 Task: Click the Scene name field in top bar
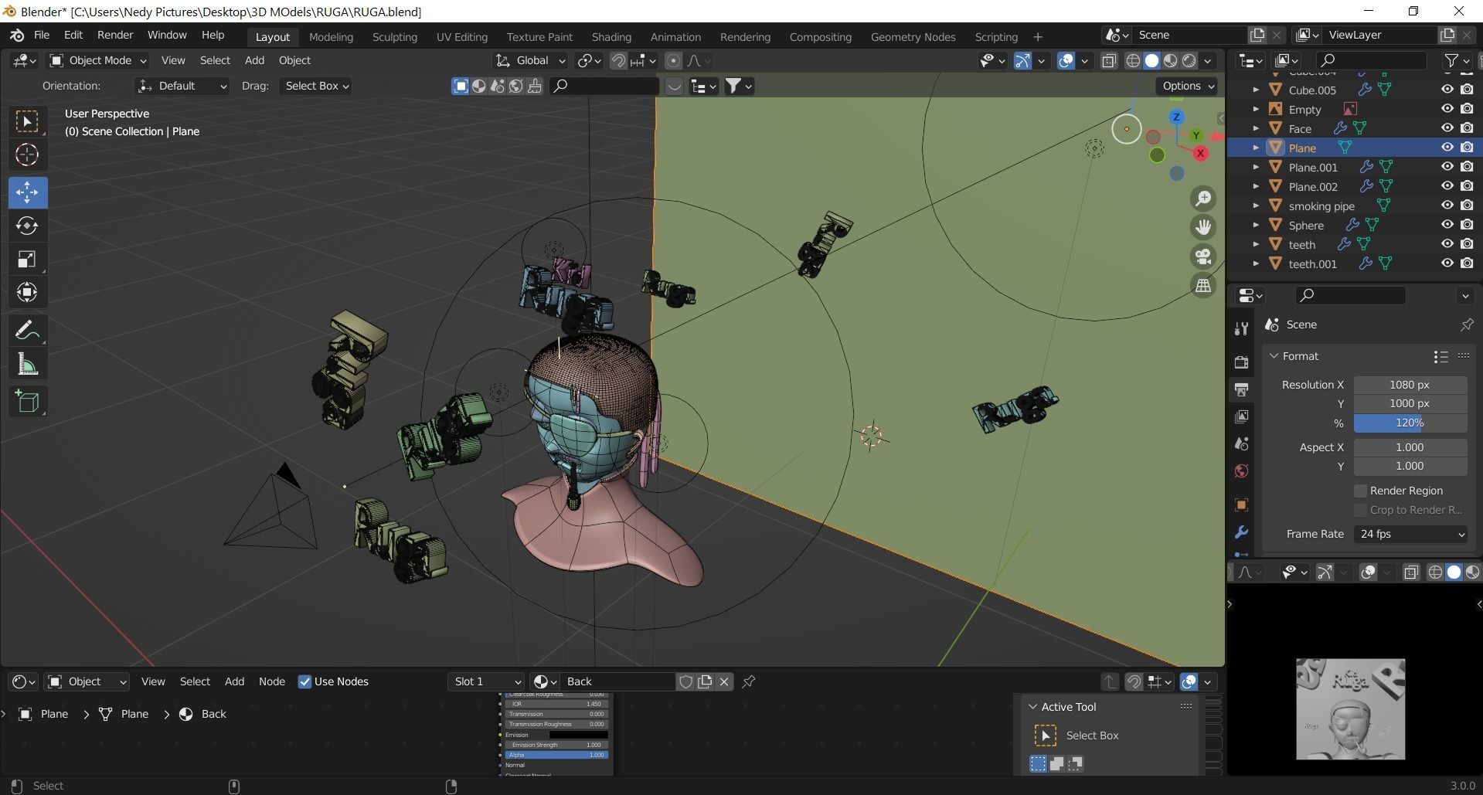pyautogui.click(x=1190, y=36)
